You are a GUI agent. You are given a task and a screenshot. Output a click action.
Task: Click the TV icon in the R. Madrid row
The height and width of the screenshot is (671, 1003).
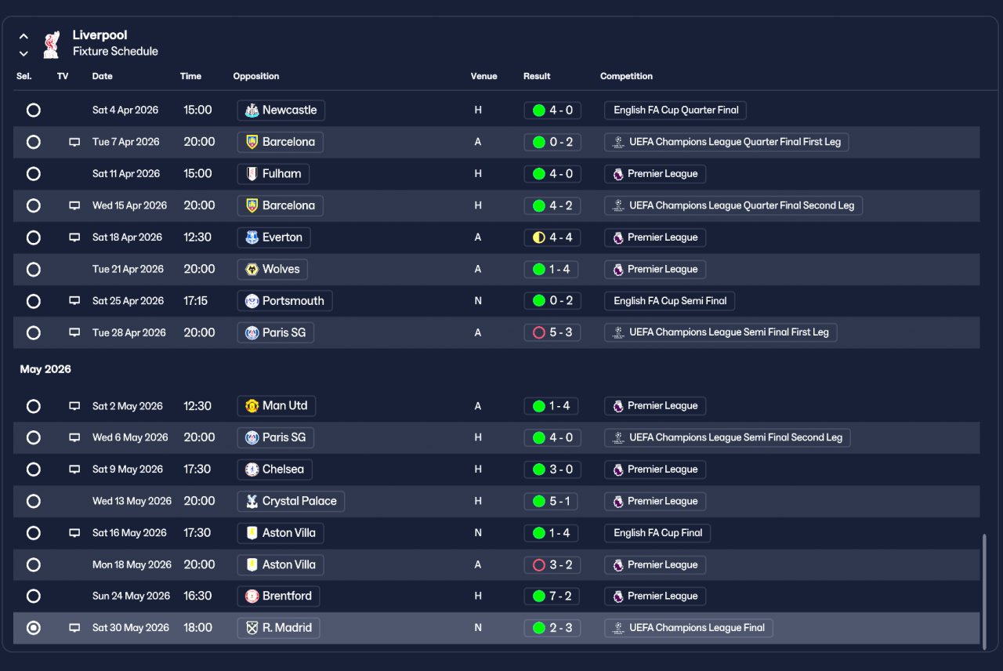coord(74,628)
